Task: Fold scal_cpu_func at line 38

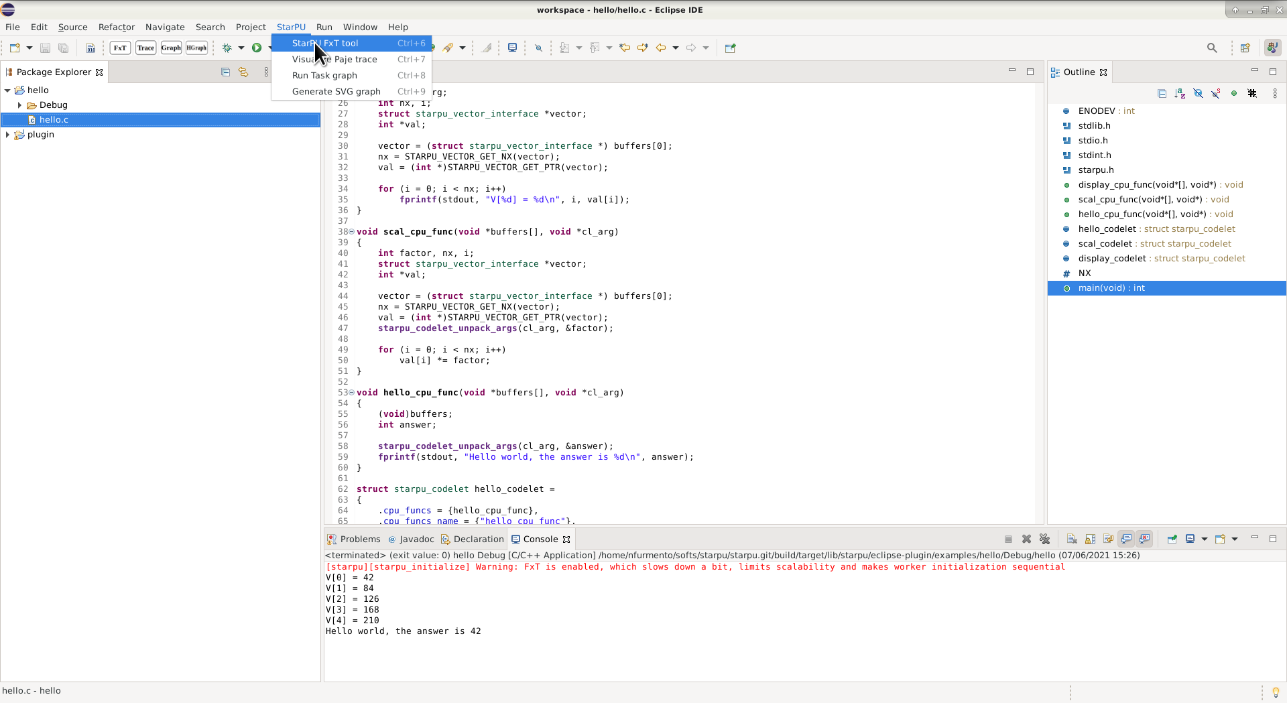Action: (351, 232)
